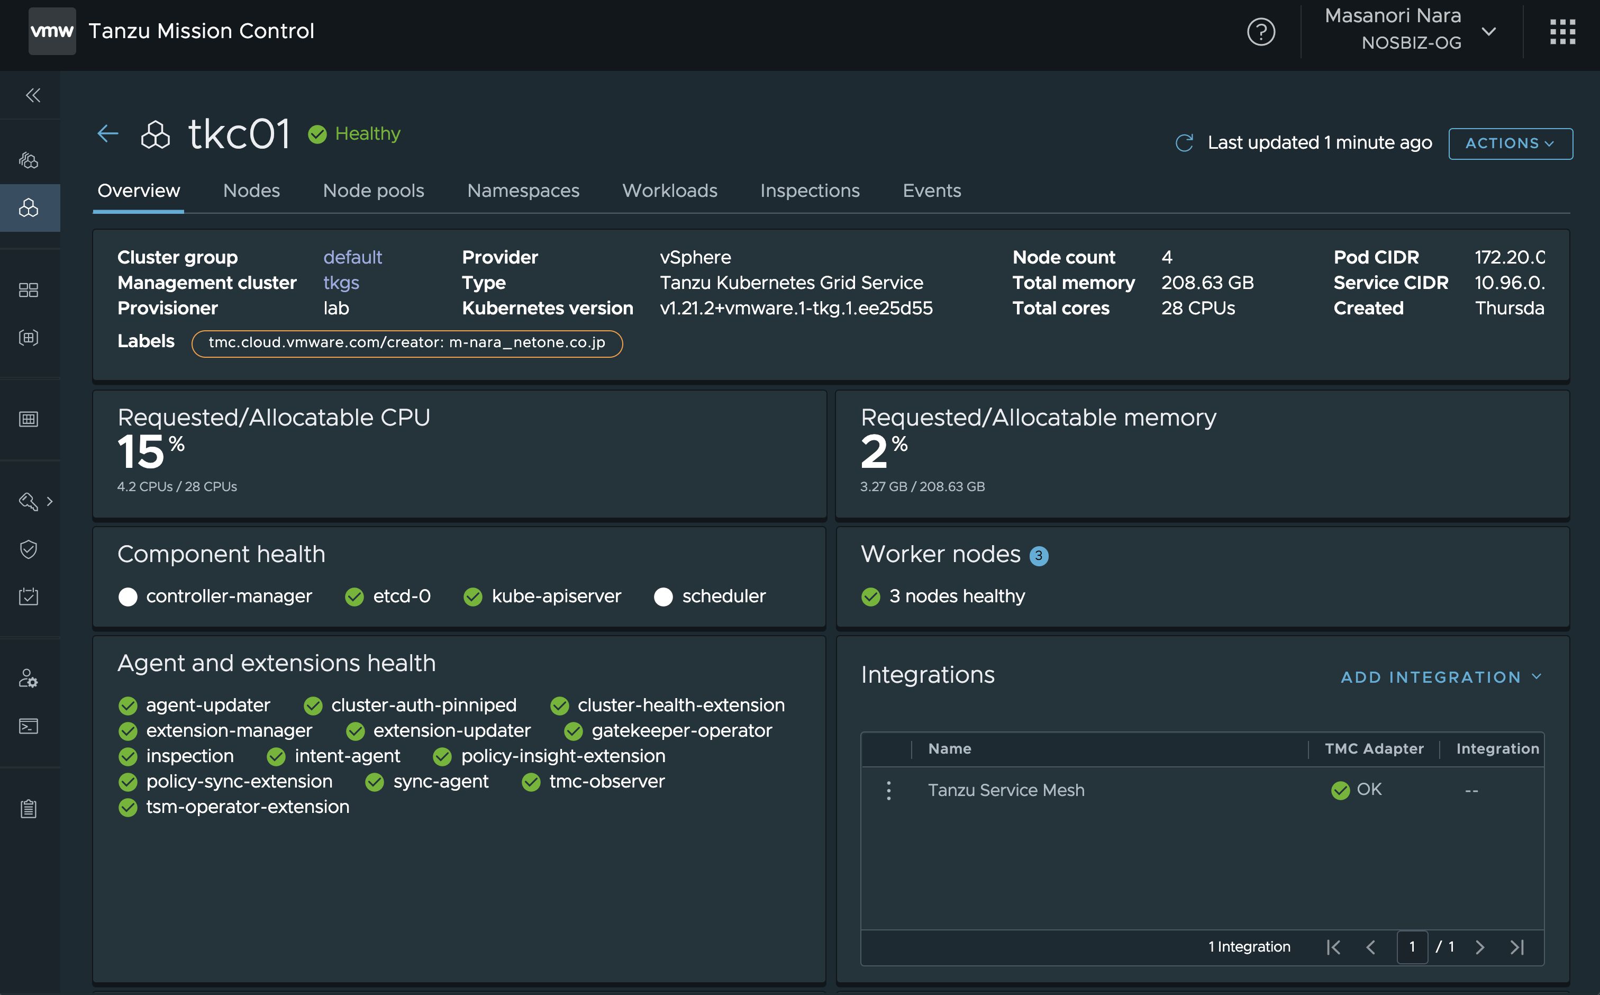Click the green Healthy status check icon
Screen dimensions: 1600x995
(318, 134)
